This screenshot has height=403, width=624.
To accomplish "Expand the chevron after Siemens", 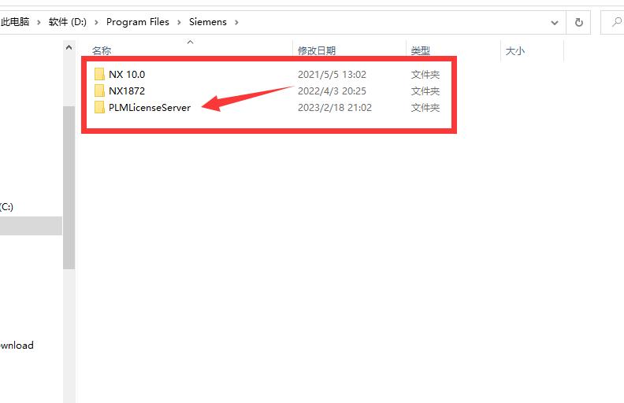I will [x=236, y=22].
